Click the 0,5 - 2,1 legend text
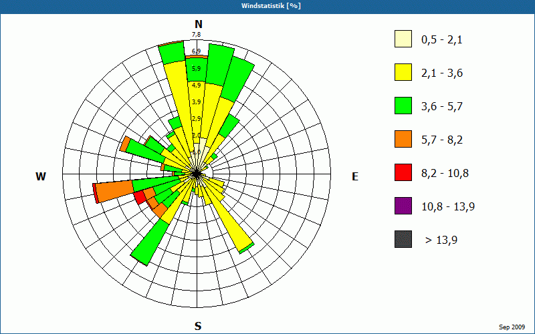535x334 pixels. click(x=442, y=40)
